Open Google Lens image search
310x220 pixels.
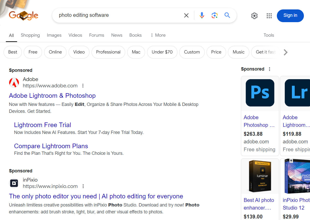pyautogui.click(x=215, y=16)
